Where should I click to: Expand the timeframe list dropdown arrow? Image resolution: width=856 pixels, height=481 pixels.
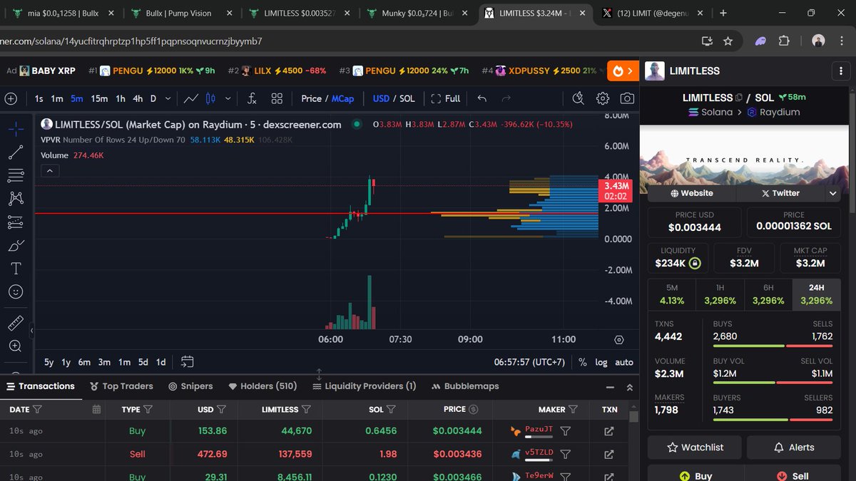(x=168, y=98)
